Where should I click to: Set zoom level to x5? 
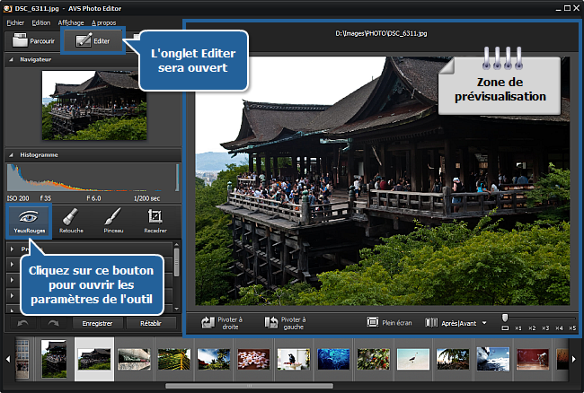tap(572, 327)
